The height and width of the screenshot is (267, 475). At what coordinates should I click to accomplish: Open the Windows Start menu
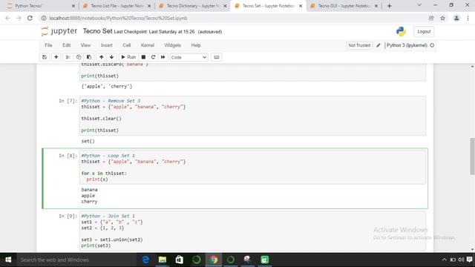(8, 260)
